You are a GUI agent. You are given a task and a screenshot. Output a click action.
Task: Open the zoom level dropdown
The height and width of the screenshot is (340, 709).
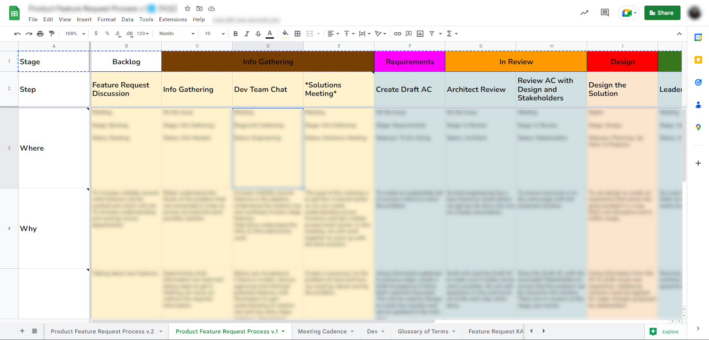75,34
